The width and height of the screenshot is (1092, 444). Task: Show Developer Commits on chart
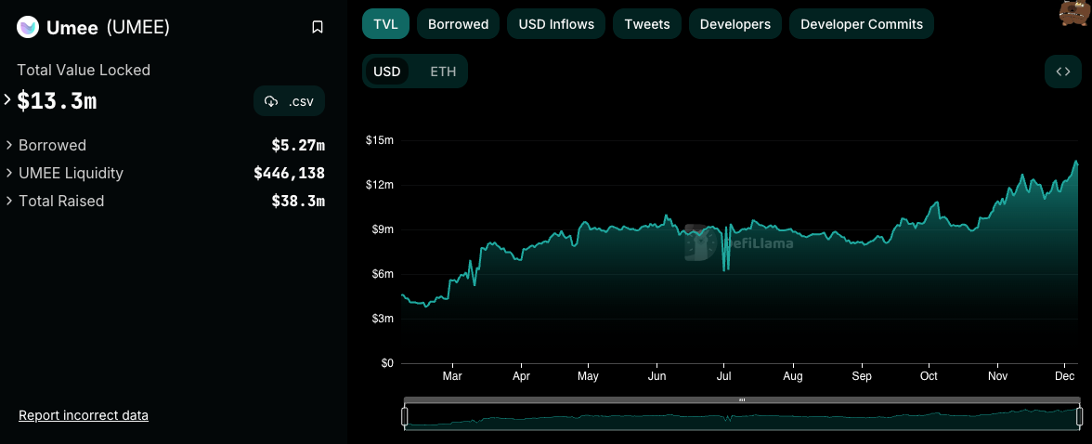click(862, 24)
